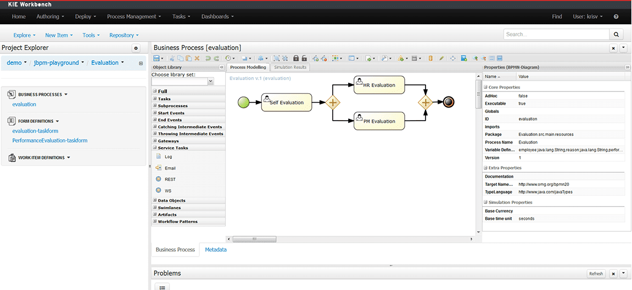Collapse the Simulation Properties group
Screen dimensions: 632x290
pyautogui.click(x=485, y=202)
